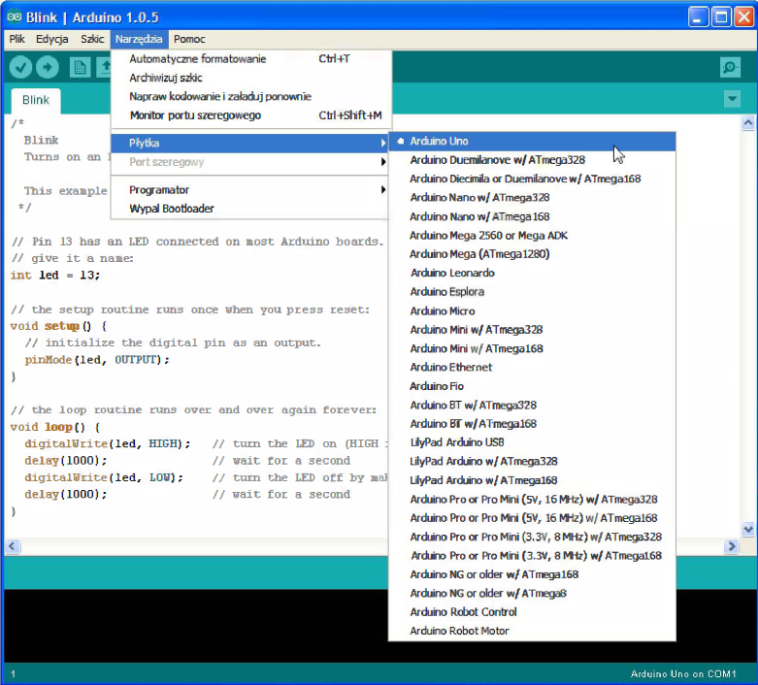Click Napraw kodowanie i załaduj ponownie
758x685 pixels.
(250, 97)
